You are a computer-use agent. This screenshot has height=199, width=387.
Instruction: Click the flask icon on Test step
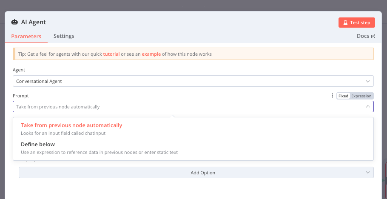345,23
